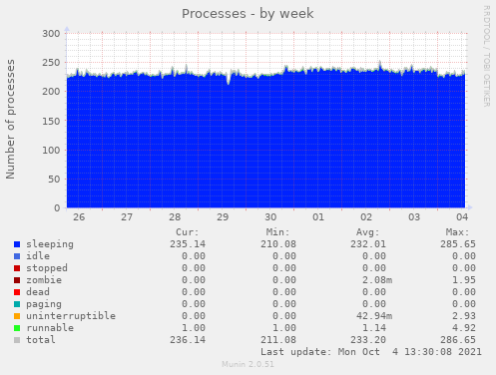The height and width of the screenshot is (375, 496).
Task: Select the 'runnable' legend label
Action: tap(50, 328)
